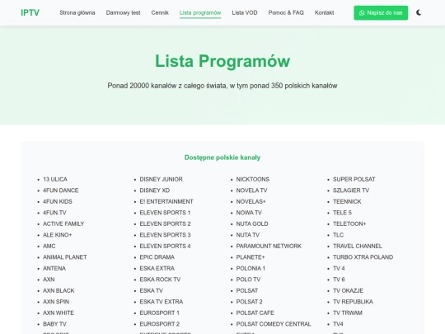
Task: Go to Darmowy test
Action: (123, 12)
